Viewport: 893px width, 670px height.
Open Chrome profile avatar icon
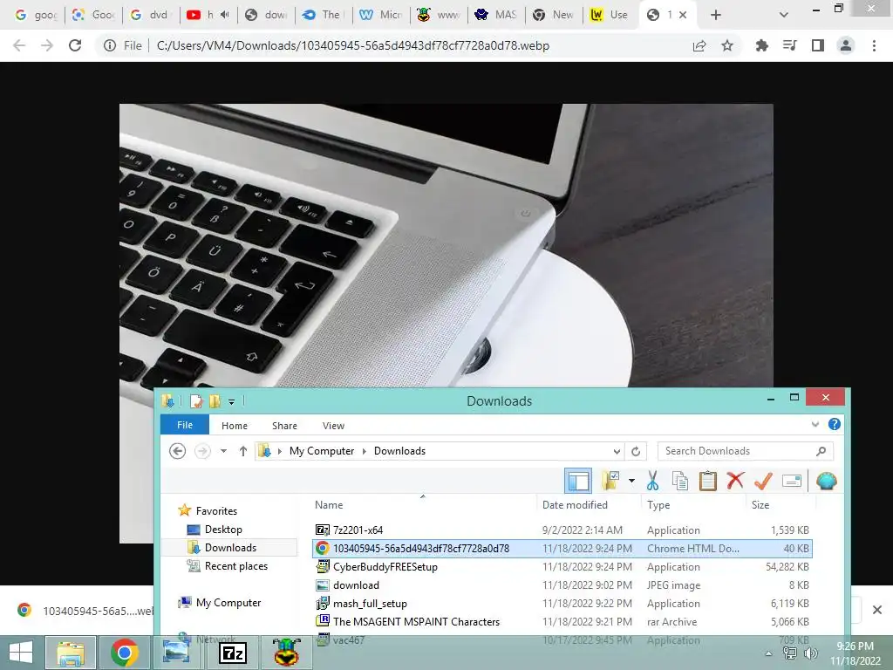pos(846,45)
